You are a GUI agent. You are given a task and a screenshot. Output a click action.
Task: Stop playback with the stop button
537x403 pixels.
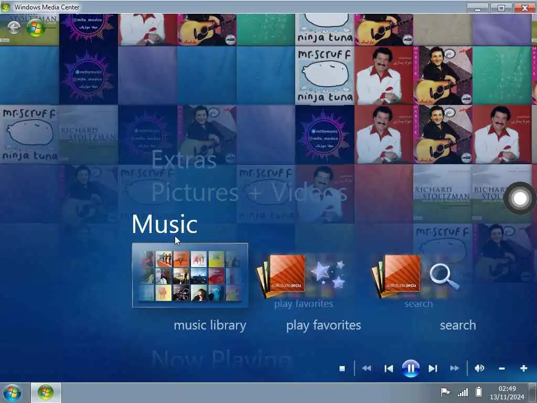[342, 368]
